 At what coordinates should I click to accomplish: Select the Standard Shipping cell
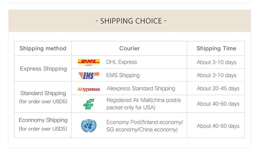[43, 97]
